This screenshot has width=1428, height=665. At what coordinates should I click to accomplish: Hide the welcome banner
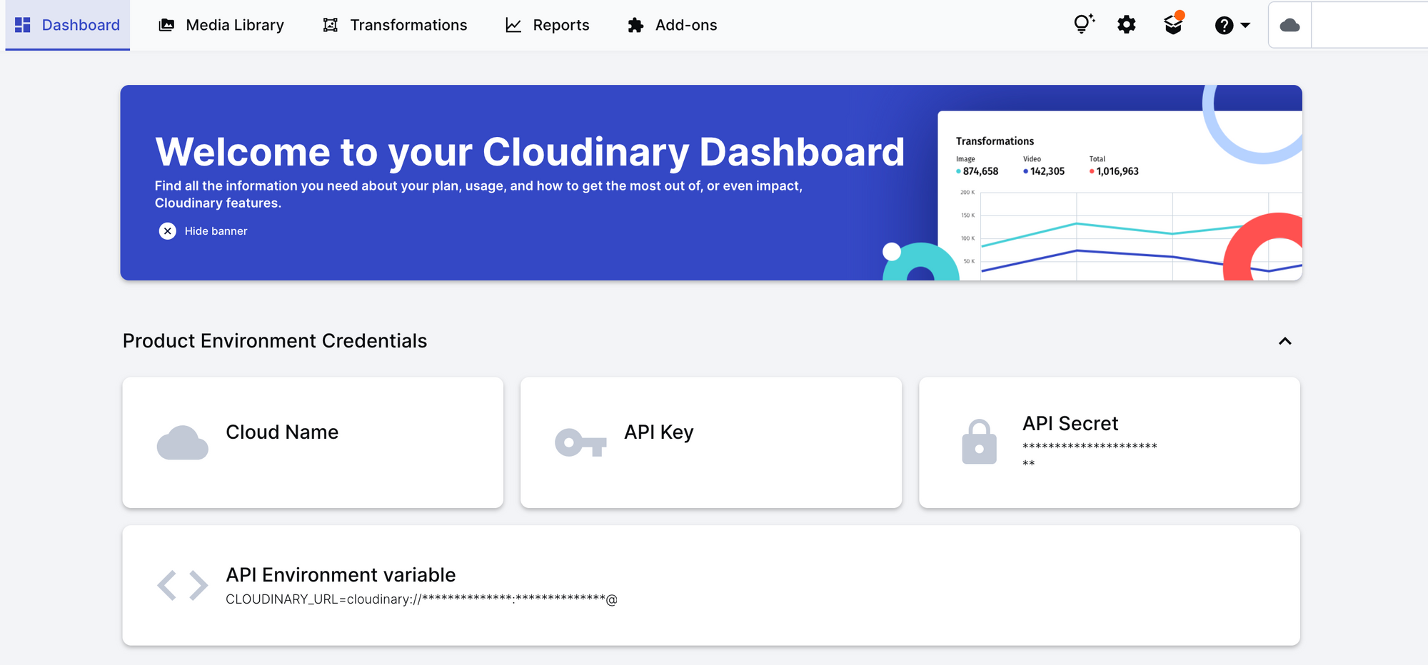[x=167, y=230]
